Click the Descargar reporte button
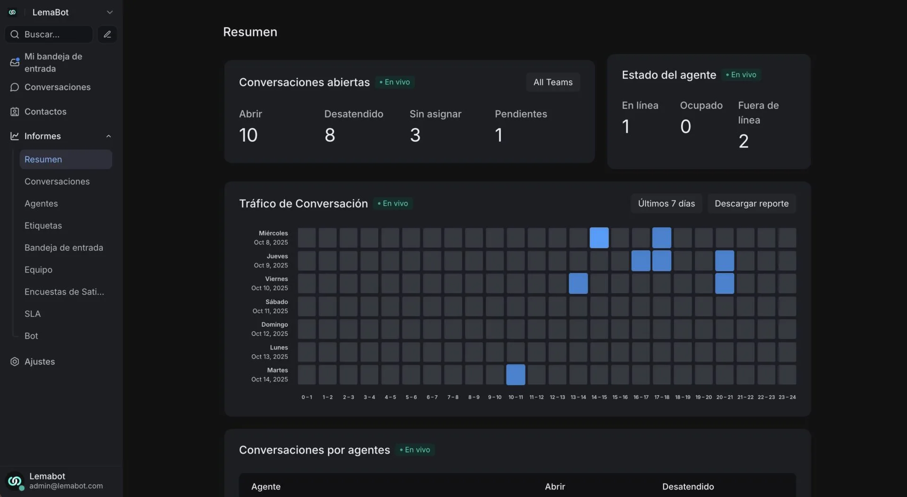 click(x=751, y=204)
